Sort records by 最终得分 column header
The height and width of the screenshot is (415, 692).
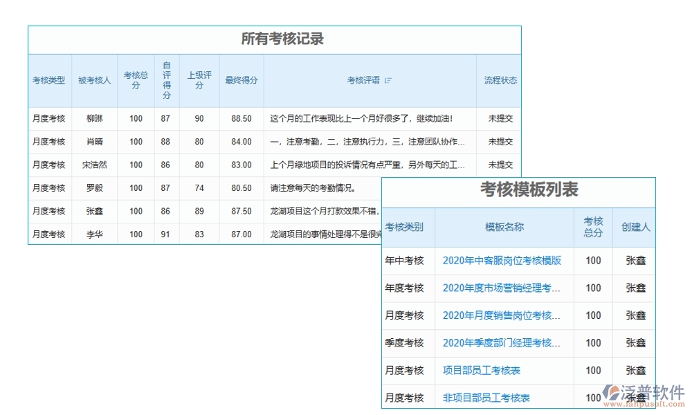click(x=240, y=80)
